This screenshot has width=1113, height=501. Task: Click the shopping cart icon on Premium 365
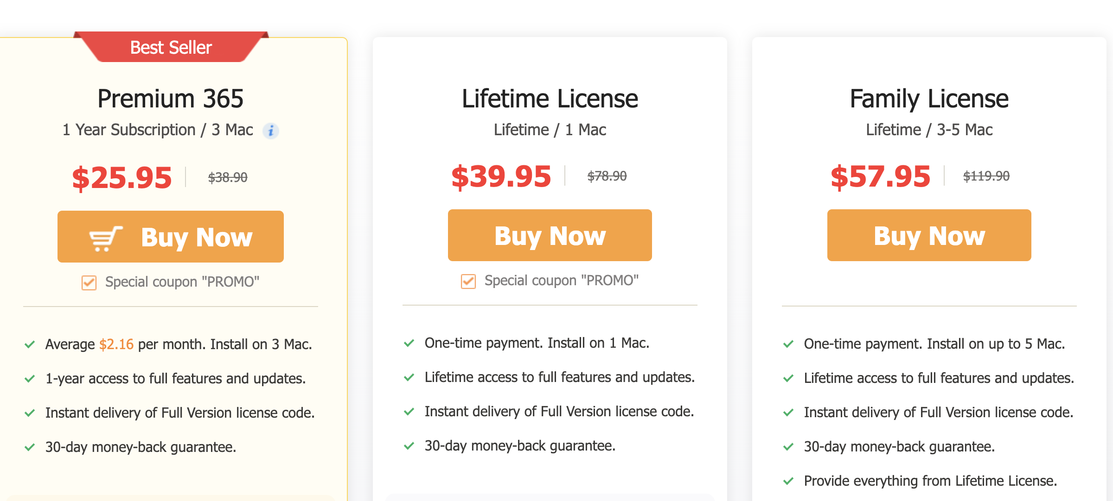coord(106,238)
